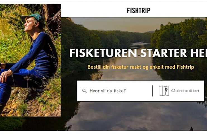Viewport: 207px width, 136px height.
Task: Click the FISHTRIP logo in the header
Action: [x=139, y=10]
